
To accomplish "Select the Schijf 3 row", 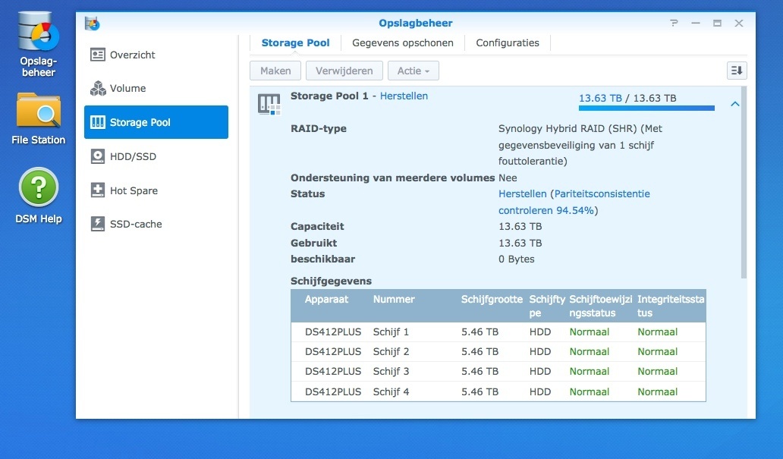I will [x=498, y=372].
